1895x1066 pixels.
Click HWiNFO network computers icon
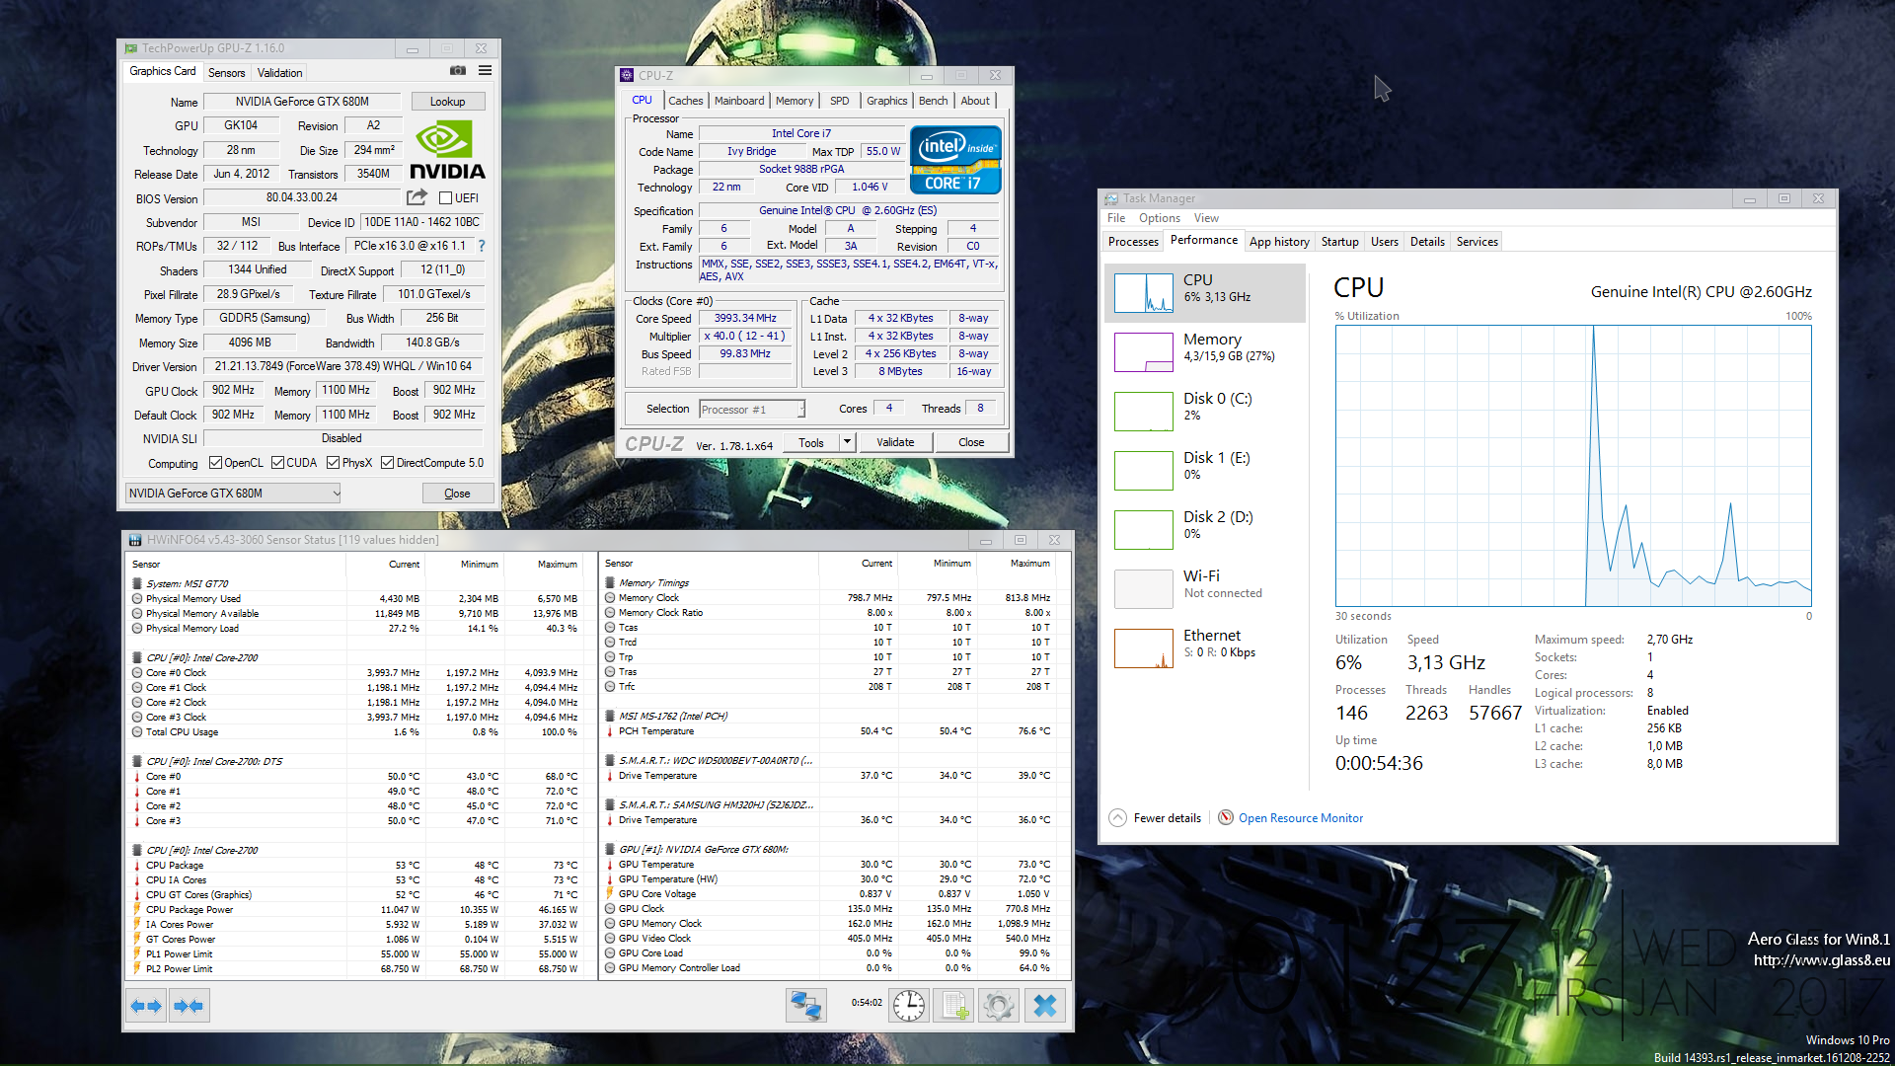(x=805, y=1006)
